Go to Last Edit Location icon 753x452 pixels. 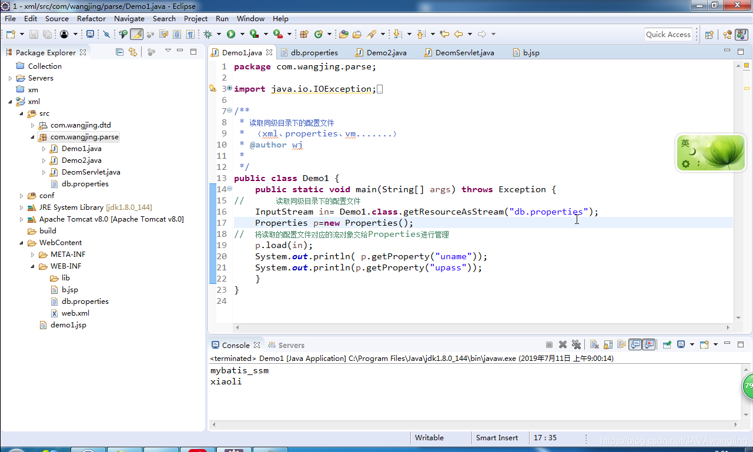tap(444, 34)
